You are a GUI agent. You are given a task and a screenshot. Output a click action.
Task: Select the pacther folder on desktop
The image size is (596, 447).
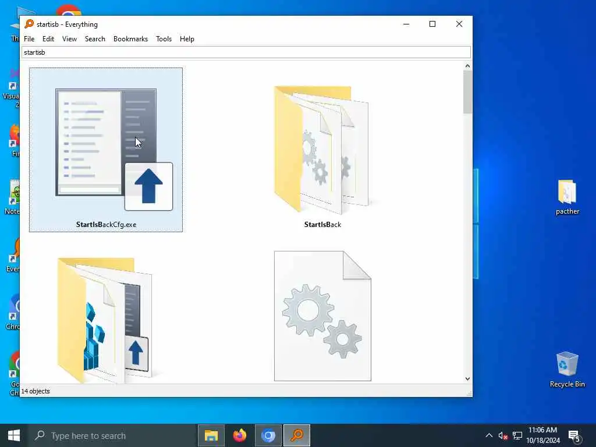(x=567, y=197)
